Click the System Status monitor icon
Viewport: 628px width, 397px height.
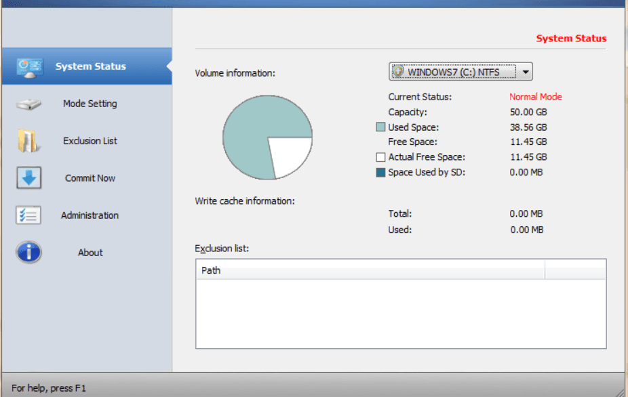(30, 68)
